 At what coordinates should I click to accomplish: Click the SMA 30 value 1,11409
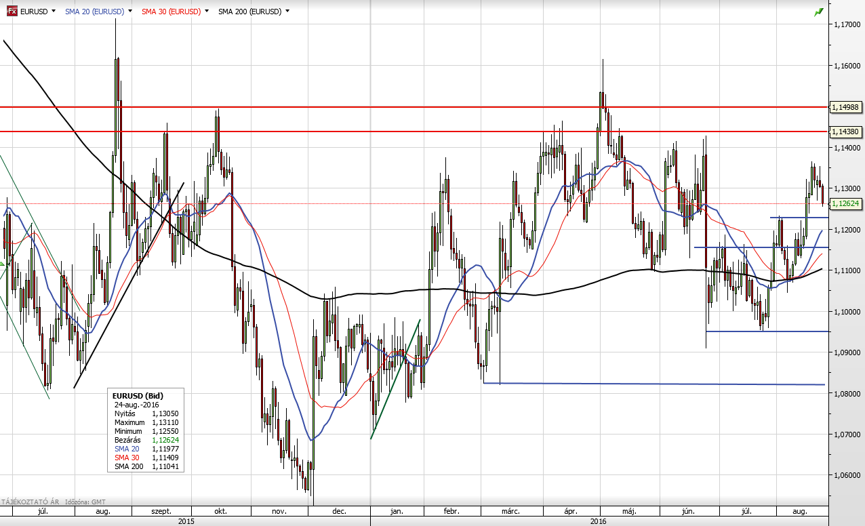click(x=165, y=458)
